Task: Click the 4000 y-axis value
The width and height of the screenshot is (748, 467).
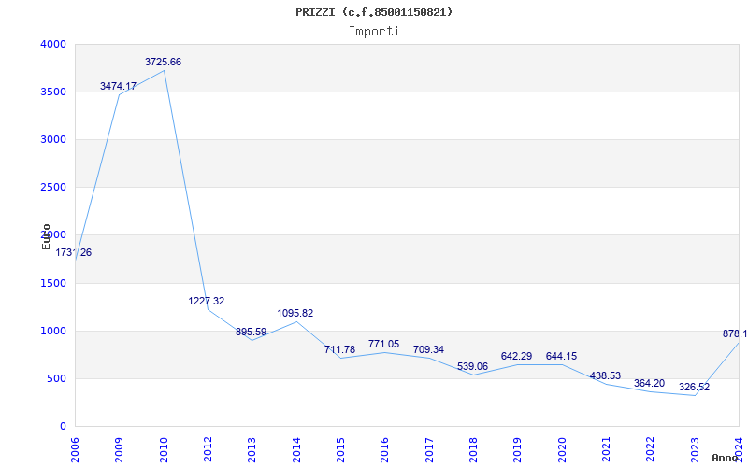Action: pos(53,44)
